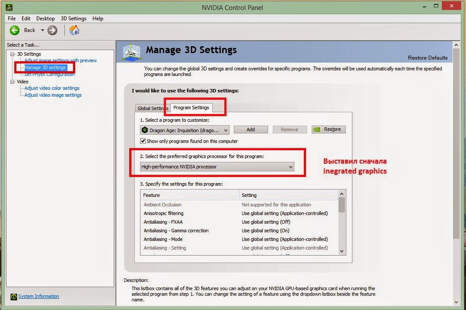Switch to the Global Settings tab
466x310 pixels.
(x=153, y=108)
